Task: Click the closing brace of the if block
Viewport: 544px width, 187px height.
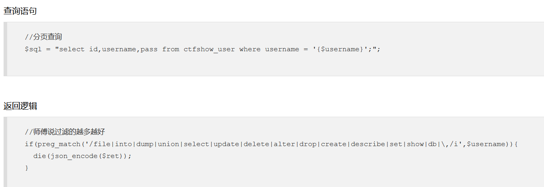Action: (27, 168)
